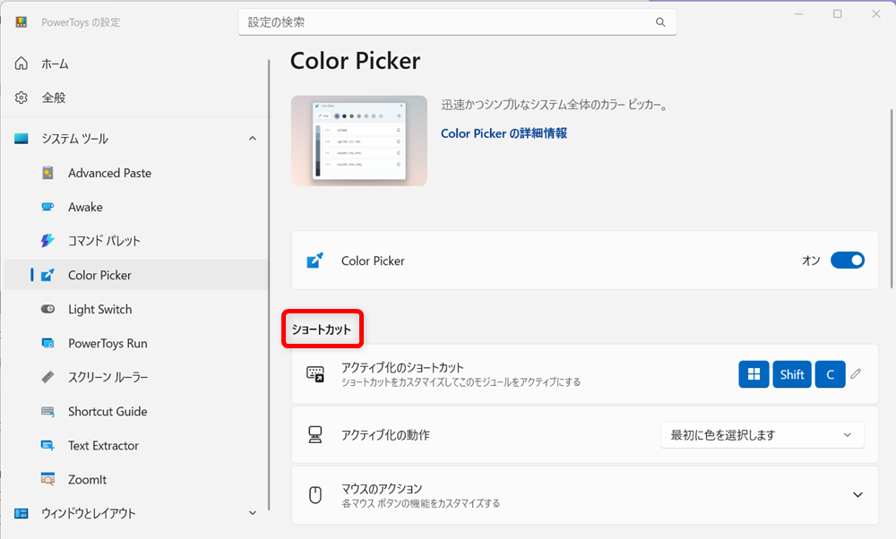Select the ZoomIt tool icon
This screenshot has width=896, height=539.
48,479
